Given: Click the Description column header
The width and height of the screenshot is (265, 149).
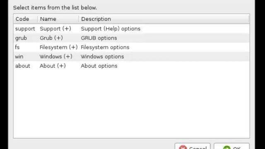Looking at the screenshot, I should point(164,19).
